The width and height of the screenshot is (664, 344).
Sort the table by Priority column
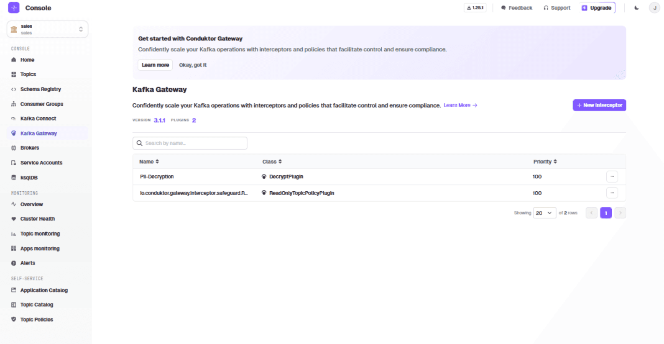click(545, 162)
